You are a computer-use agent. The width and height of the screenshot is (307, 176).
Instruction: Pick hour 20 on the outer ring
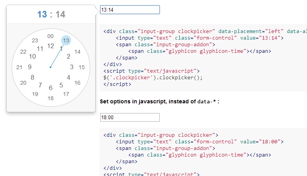pyautogui.click(x=24, y=83)
